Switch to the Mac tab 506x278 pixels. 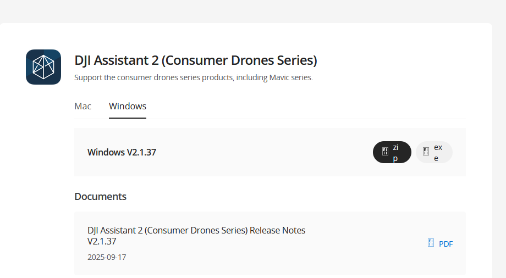[x=83, y=106]
